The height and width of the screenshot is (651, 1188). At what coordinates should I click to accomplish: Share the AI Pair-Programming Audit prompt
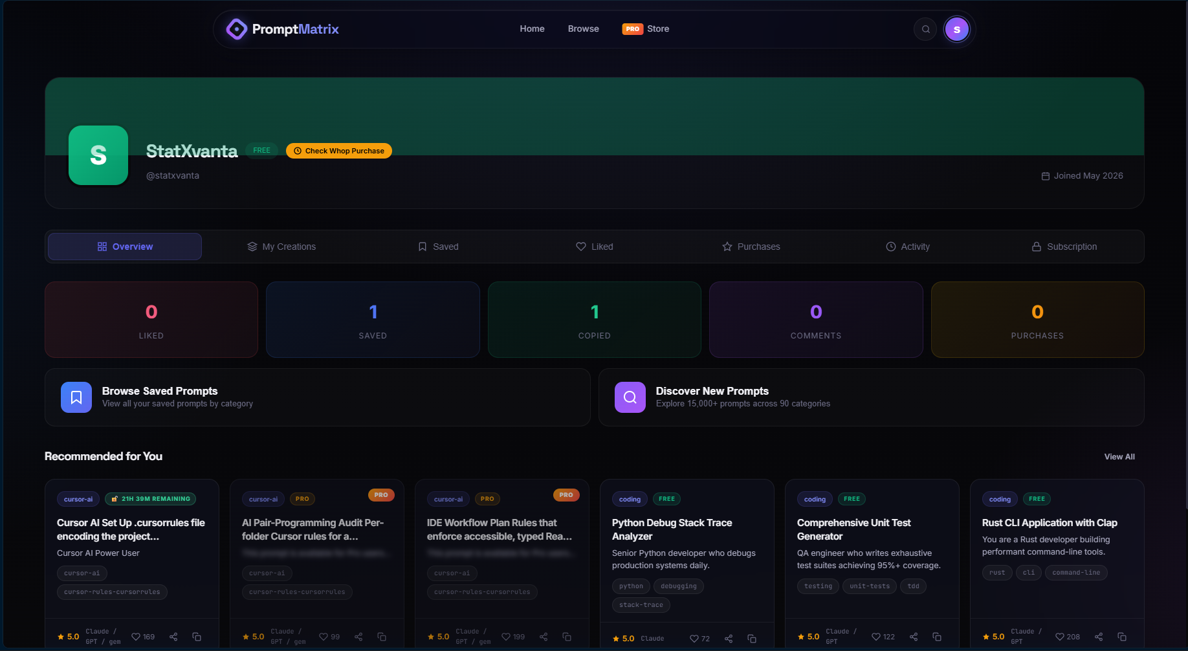click(x=358, y=637)
